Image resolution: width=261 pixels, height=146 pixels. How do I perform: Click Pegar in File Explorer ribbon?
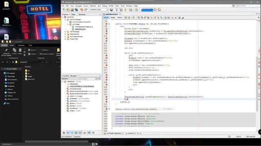pos(20,52)
